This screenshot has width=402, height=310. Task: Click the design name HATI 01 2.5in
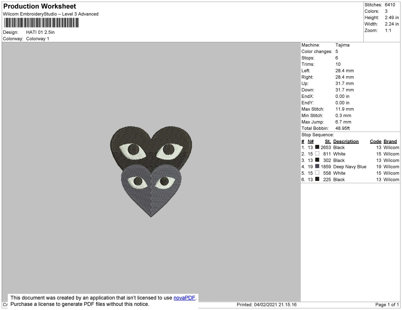point(40,32)
